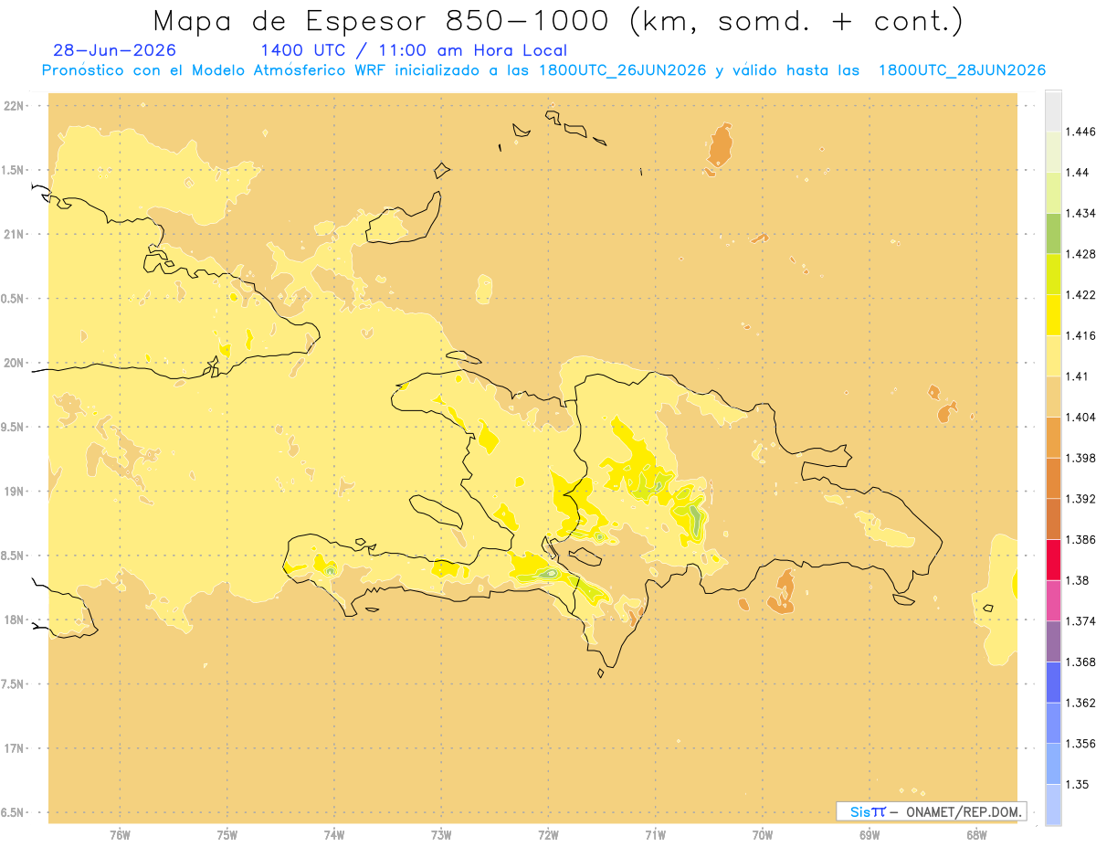Click the bright yellow 1.416–1.422 legend swatch
This screenshot has width=1096, height=847.
click(1053, 315)
